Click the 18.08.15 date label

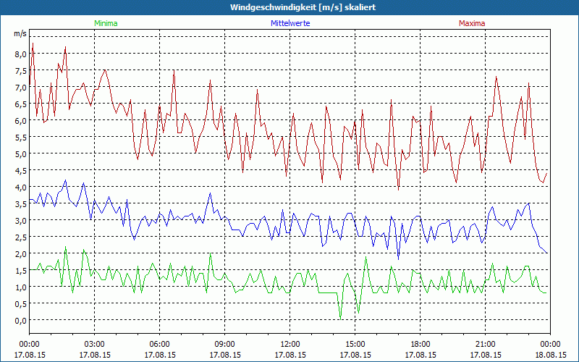550,355
